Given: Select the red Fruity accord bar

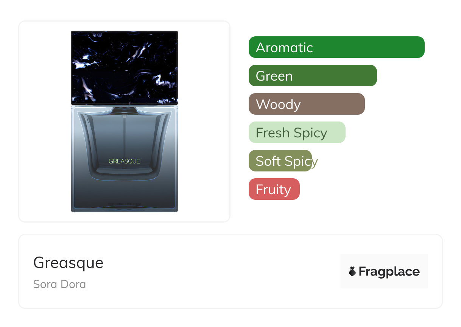Looking at the screenshot, I should (x=274, y=189).
